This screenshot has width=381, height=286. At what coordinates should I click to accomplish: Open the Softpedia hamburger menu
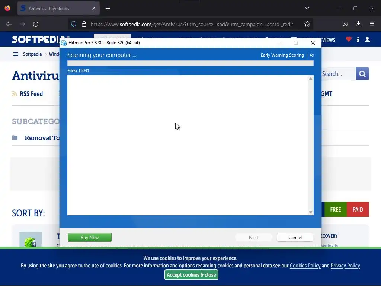[16, 54]
